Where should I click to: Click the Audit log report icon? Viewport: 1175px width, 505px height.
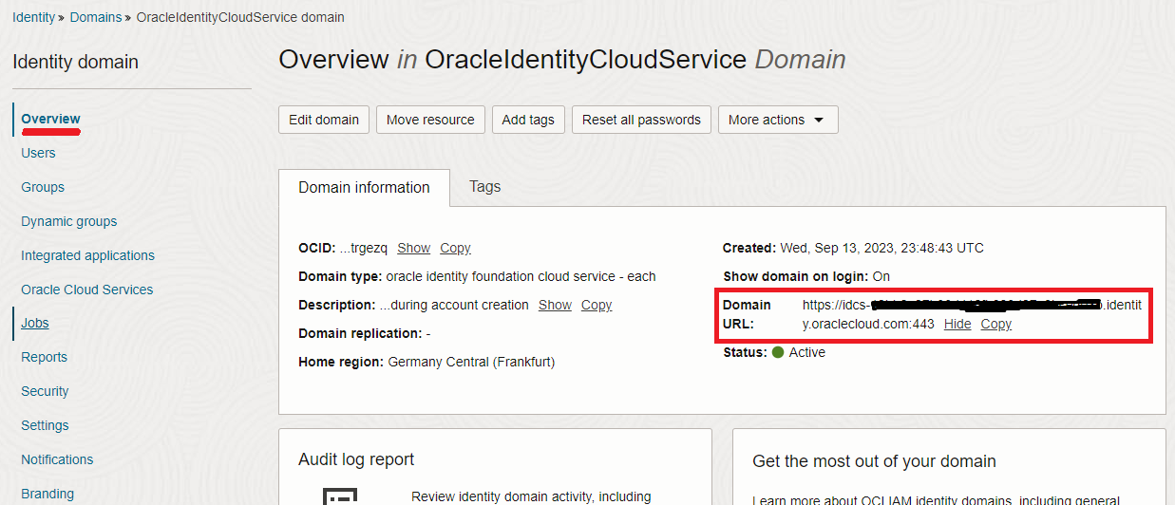point(340,496)
